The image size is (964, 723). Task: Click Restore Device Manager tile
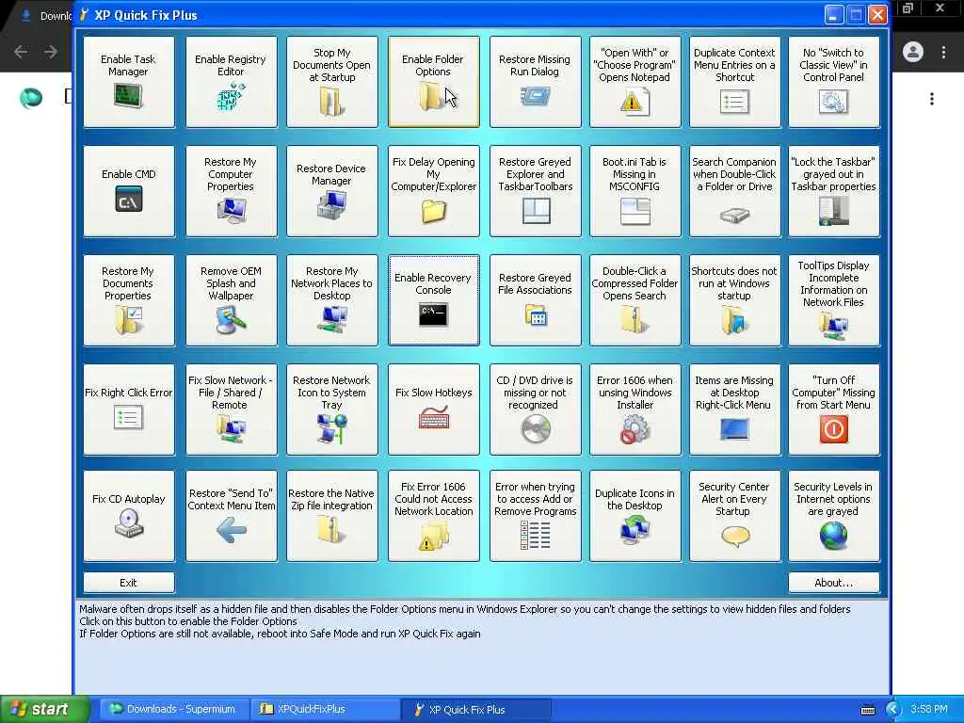tap(332, 191)
